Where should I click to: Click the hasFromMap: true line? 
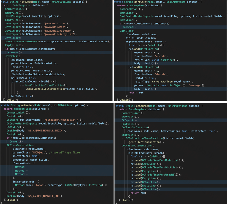click(24, 78)
